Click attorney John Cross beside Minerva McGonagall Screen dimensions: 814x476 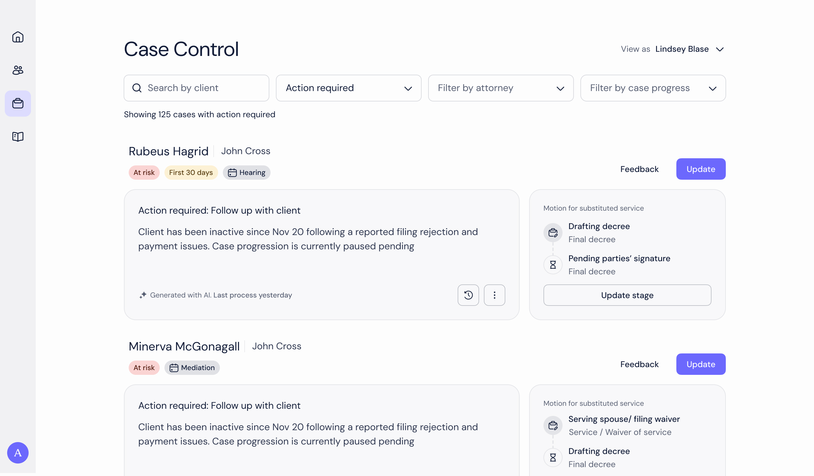(276, 346)
